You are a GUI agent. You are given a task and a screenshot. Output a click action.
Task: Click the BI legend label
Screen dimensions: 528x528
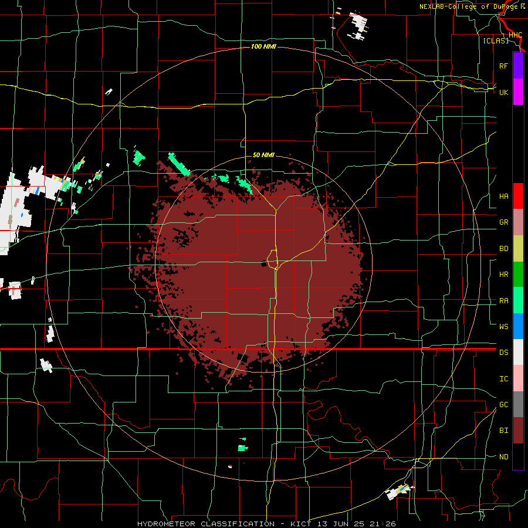pyautogui.click(x=503, y=431)
